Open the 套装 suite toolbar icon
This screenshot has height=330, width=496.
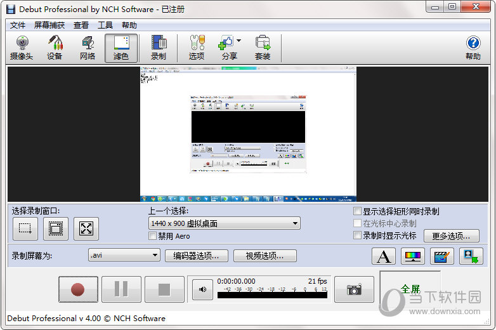pyautogui.click(x=263, y=48)
